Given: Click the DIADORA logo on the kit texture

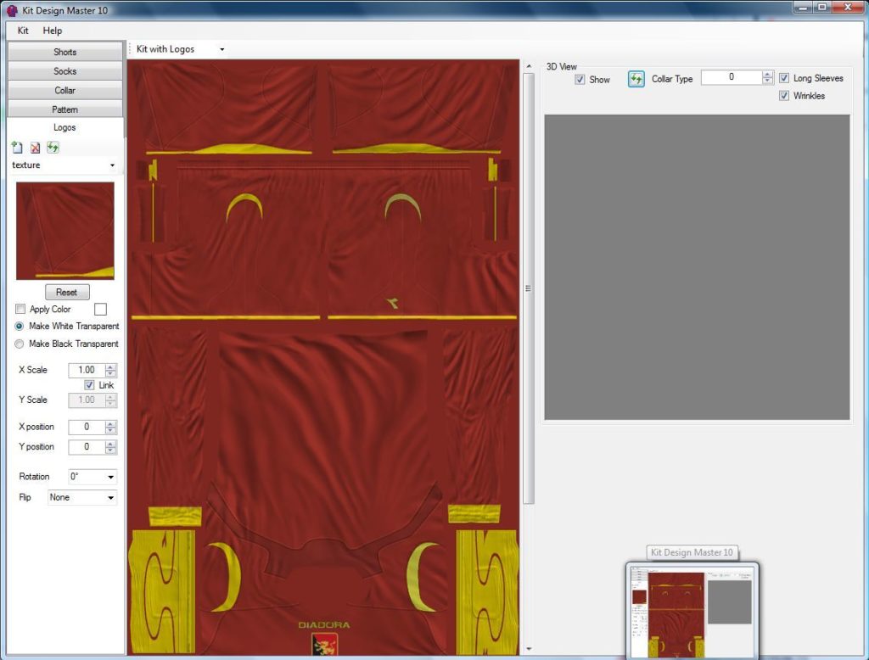Looking at the screenshot, I should [x=324, y=625].
